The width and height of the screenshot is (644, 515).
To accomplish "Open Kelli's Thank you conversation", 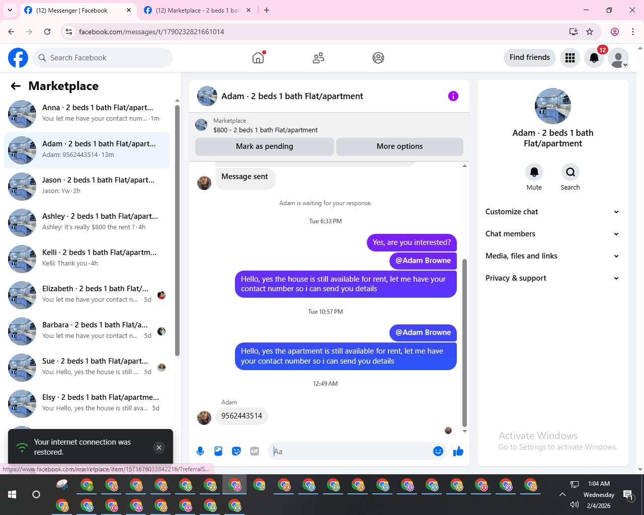I will (87, 259).
